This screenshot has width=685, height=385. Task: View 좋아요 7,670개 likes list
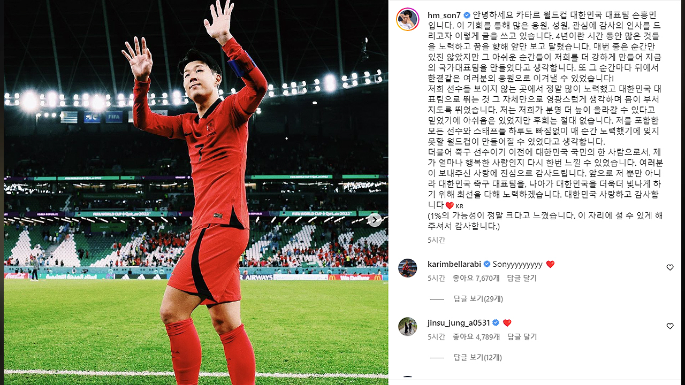point(476,279)
